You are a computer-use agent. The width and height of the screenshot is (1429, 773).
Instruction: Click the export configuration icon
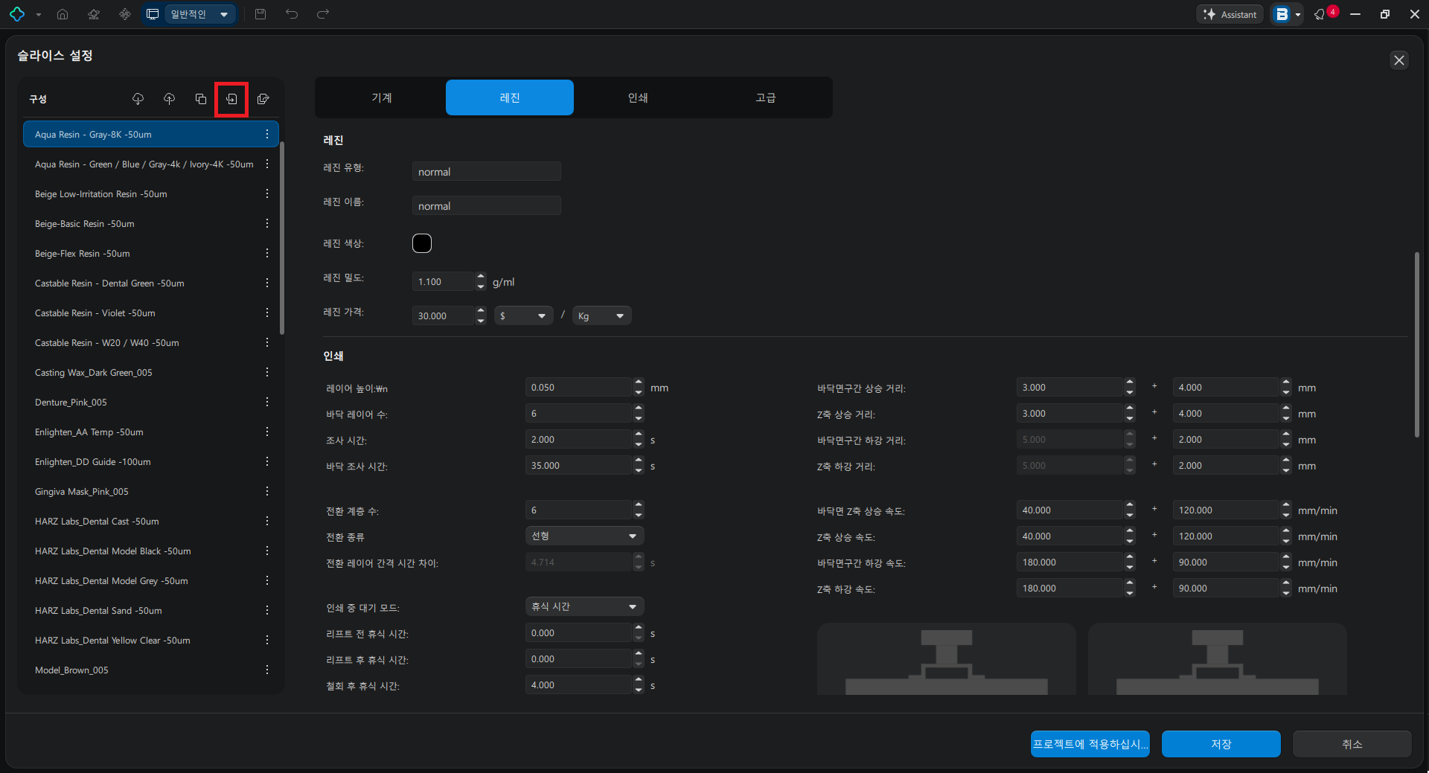(x=263, y=99)
